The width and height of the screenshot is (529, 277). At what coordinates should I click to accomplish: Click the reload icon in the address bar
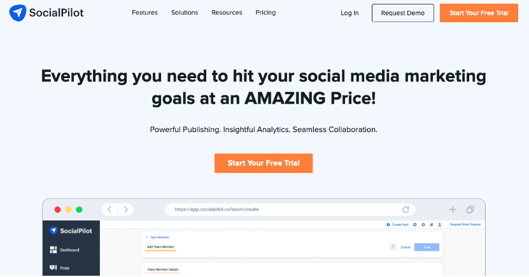point(406,209)
